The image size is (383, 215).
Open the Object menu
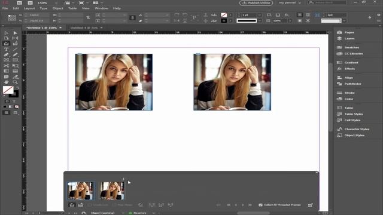pyautogui.click(x=58, y=8)
